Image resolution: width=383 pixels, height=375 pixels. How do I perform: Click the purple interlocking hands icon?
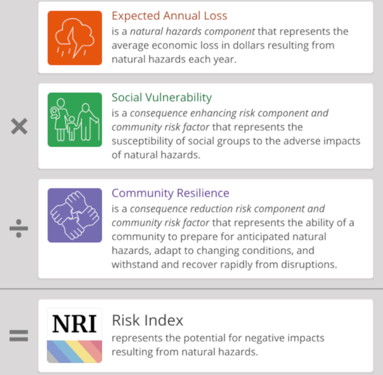tap(75, 215)
